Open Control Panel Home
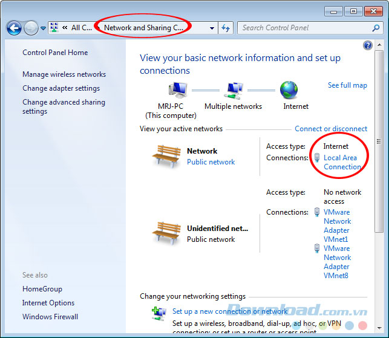The image size is (389, 338). (x=55, y=53)
